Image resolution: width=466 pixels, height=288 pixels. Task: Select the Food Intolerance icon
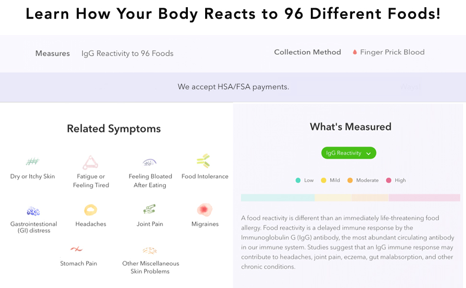(x=204, y=161)
